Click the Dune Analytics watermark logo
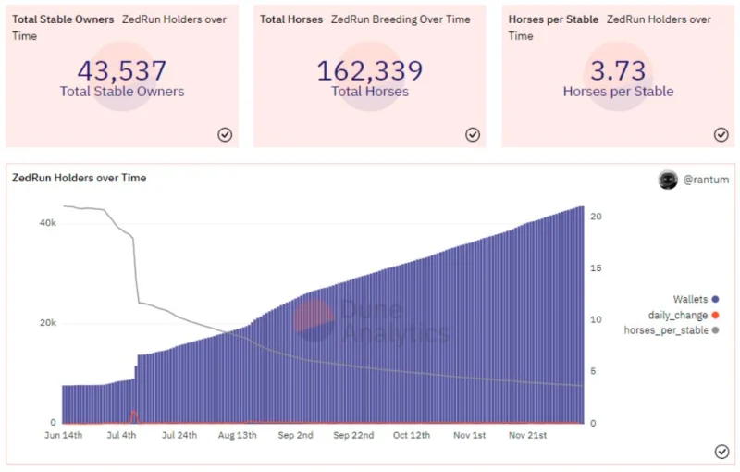Viewport: 740px width, 472px height. [x=314, y=320]
